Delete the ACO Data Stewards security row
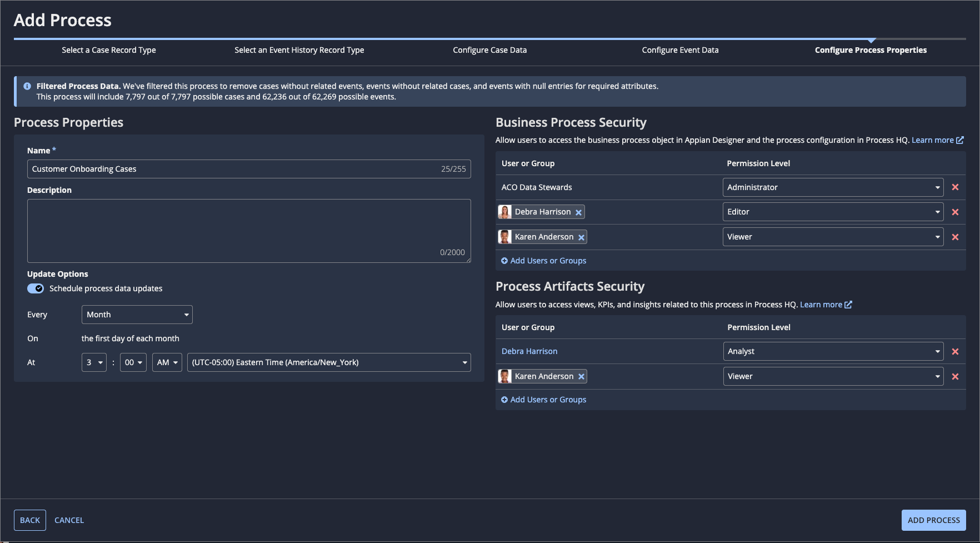Viewport: 980px width, 543px height. coord(955,187)
